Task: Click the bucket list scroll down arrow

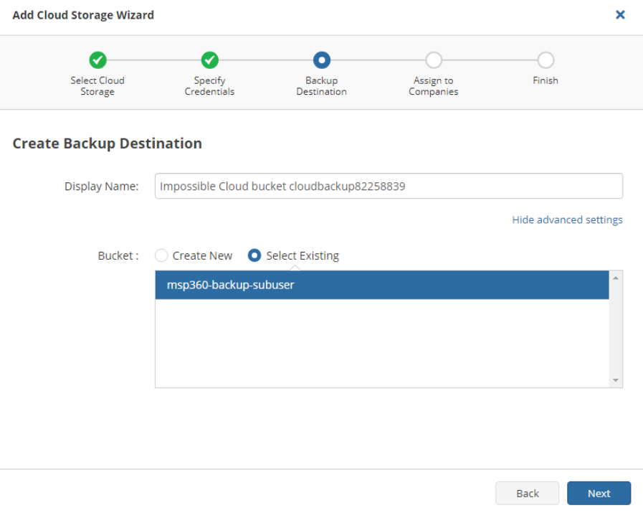Action: point(616,380)
